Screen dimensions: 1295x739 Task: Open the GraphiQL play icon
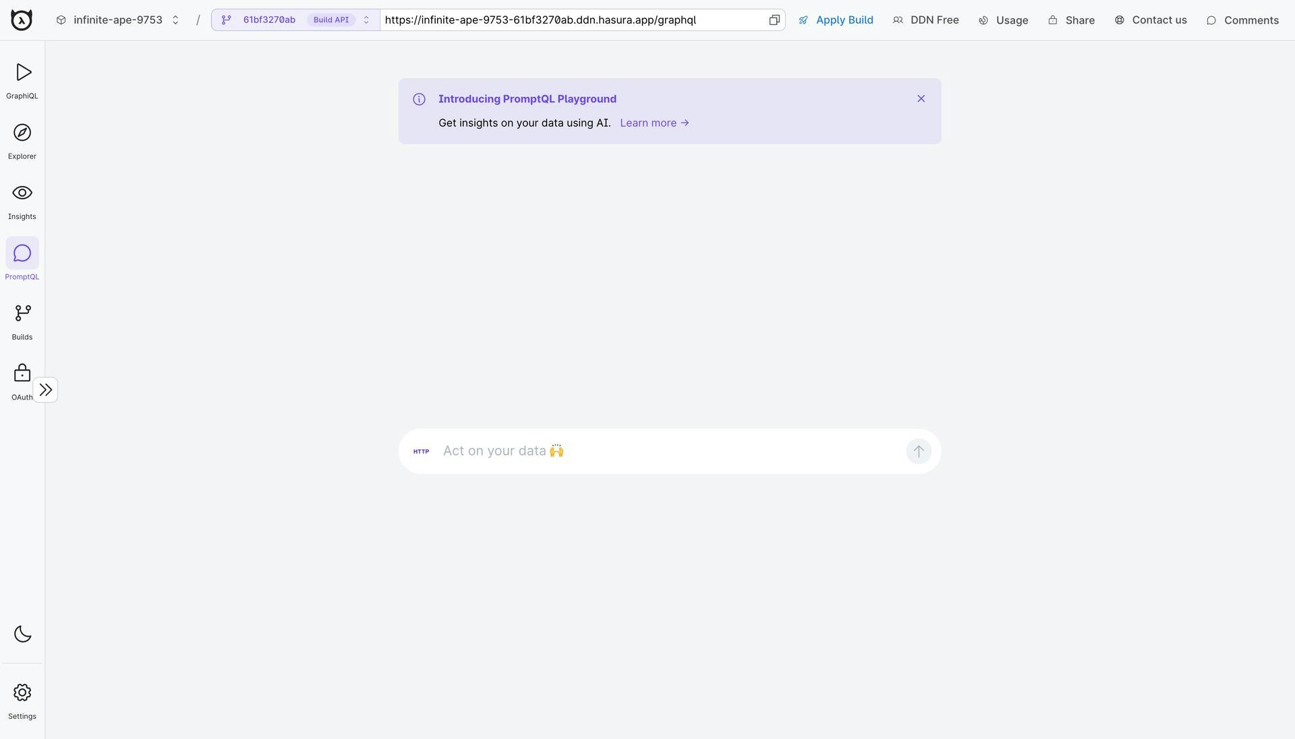22,73
